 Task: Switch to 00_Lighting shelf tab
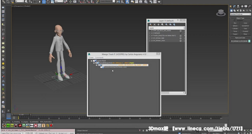coord(7,122)
